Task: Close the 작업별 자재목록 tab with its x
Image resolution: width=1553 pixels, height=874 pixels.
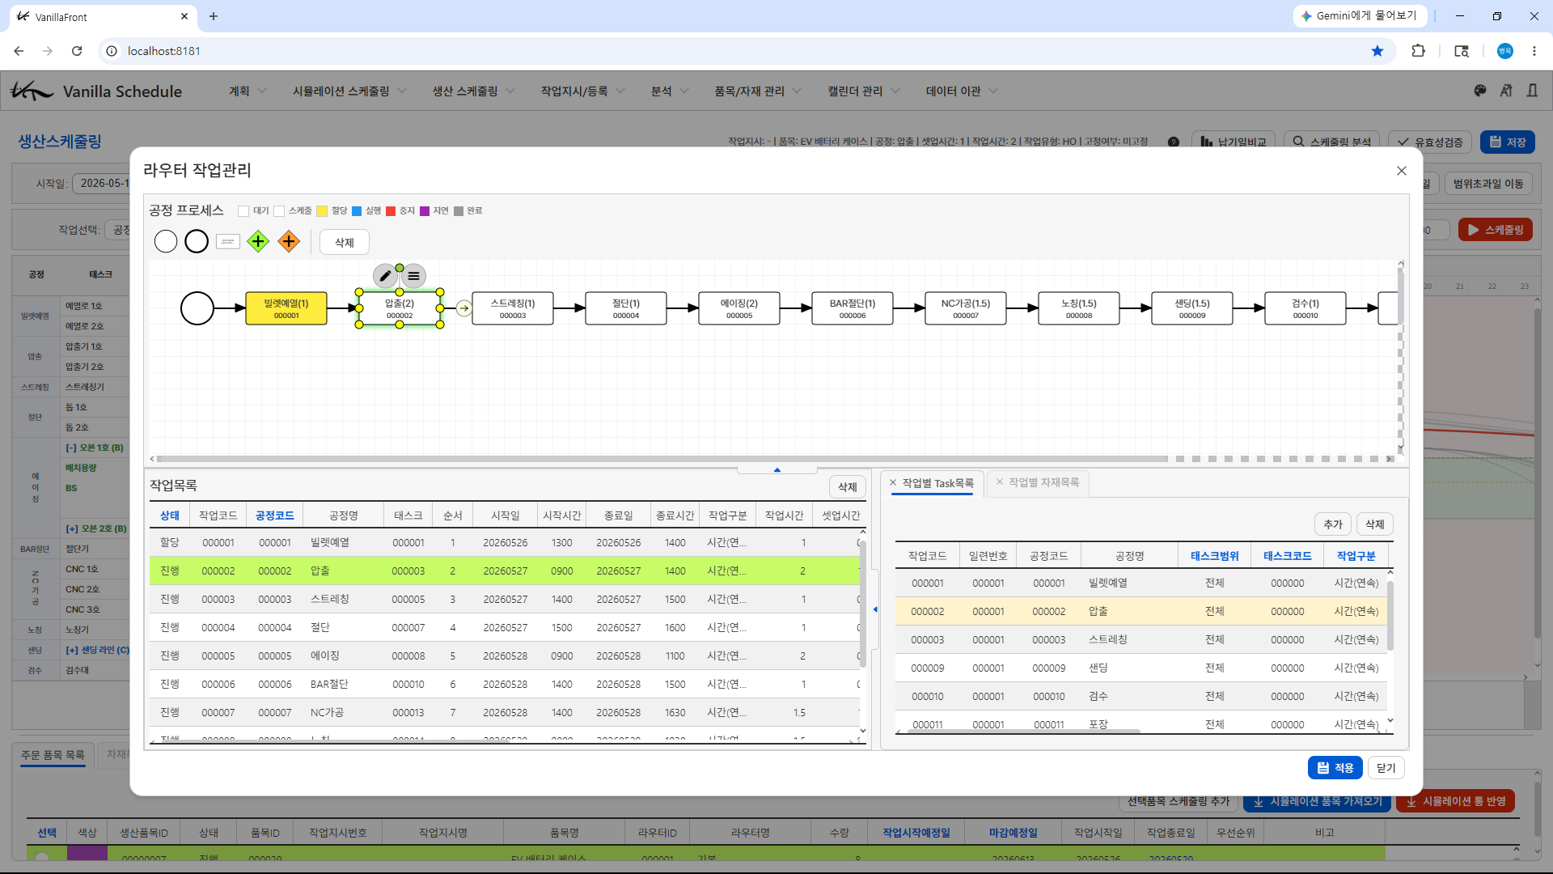Action: pos(1000,482)
